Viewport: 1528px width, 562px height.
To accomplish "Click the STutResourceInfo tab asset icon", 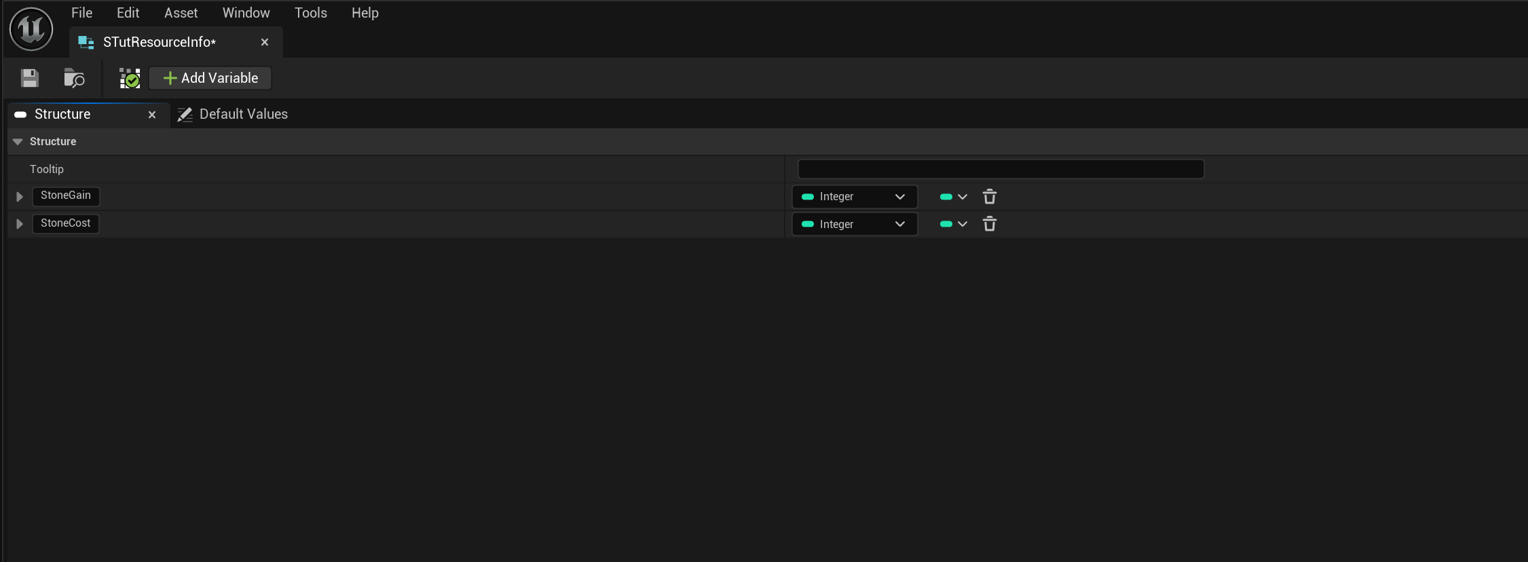I will click(86, 42).
